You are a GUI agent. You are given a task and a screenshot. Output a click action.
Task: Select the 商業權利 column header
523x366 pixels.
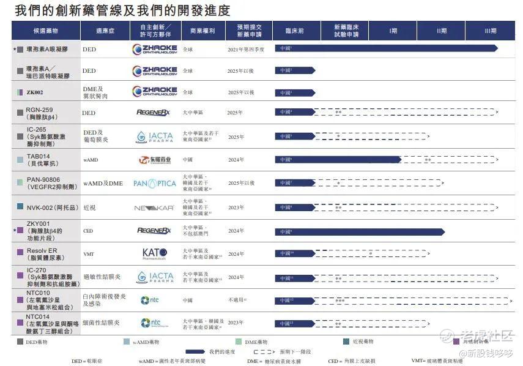(x=204, y=31)
